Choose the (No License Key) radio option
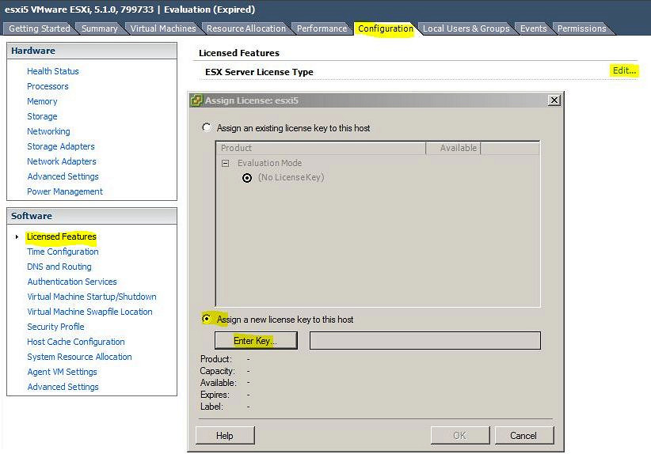 tap(247, 178)
